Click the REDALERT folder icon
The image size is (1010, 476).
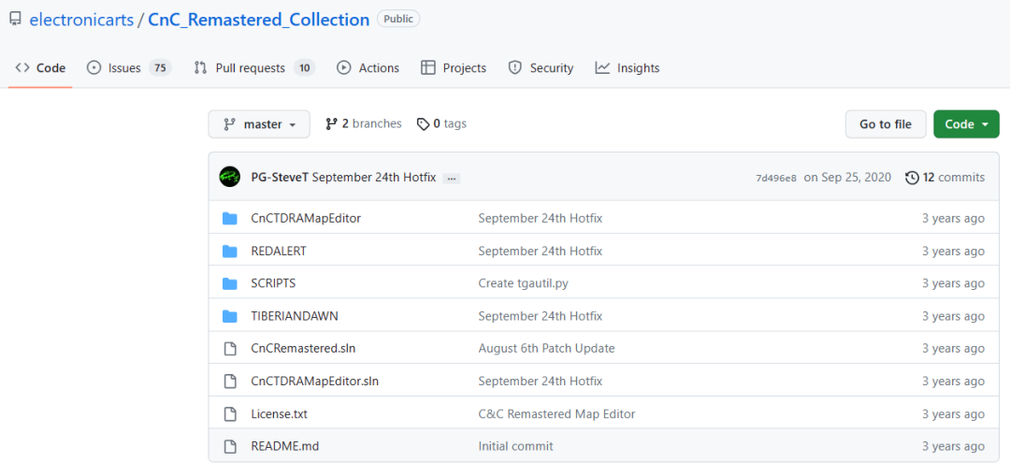point(230,251)
